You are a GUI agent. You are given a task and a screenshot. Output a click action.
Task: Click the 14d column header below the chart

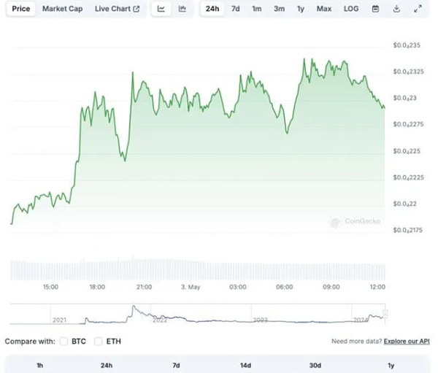245,365
